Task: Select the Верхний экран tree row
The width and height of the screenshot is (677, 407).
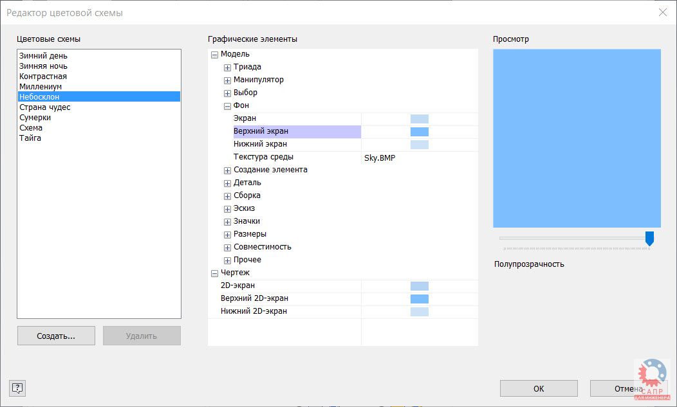Action: (x=297, y=131)
